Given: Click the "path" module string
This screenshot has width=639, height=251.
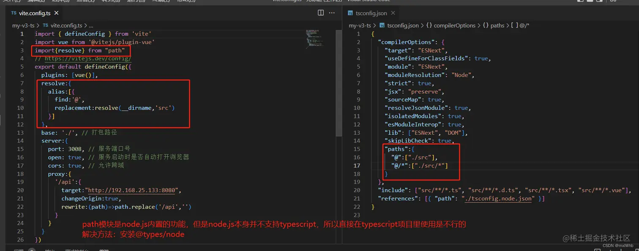Looking at the screenshot, I should pos(115,50).
